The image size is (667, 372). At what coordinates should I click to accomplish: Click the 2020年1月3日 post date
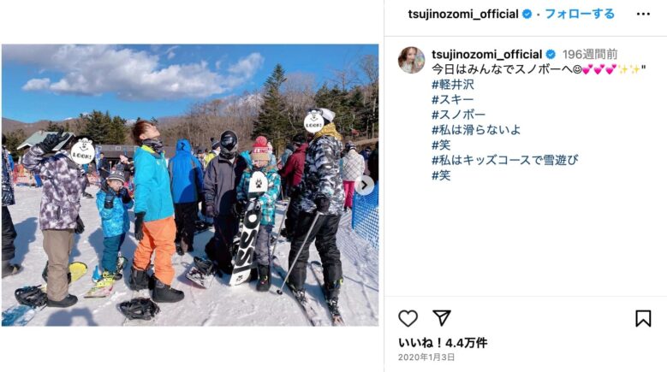426,357
